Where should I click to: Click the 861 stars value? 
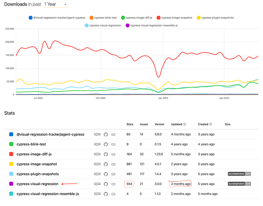(129, 164)
